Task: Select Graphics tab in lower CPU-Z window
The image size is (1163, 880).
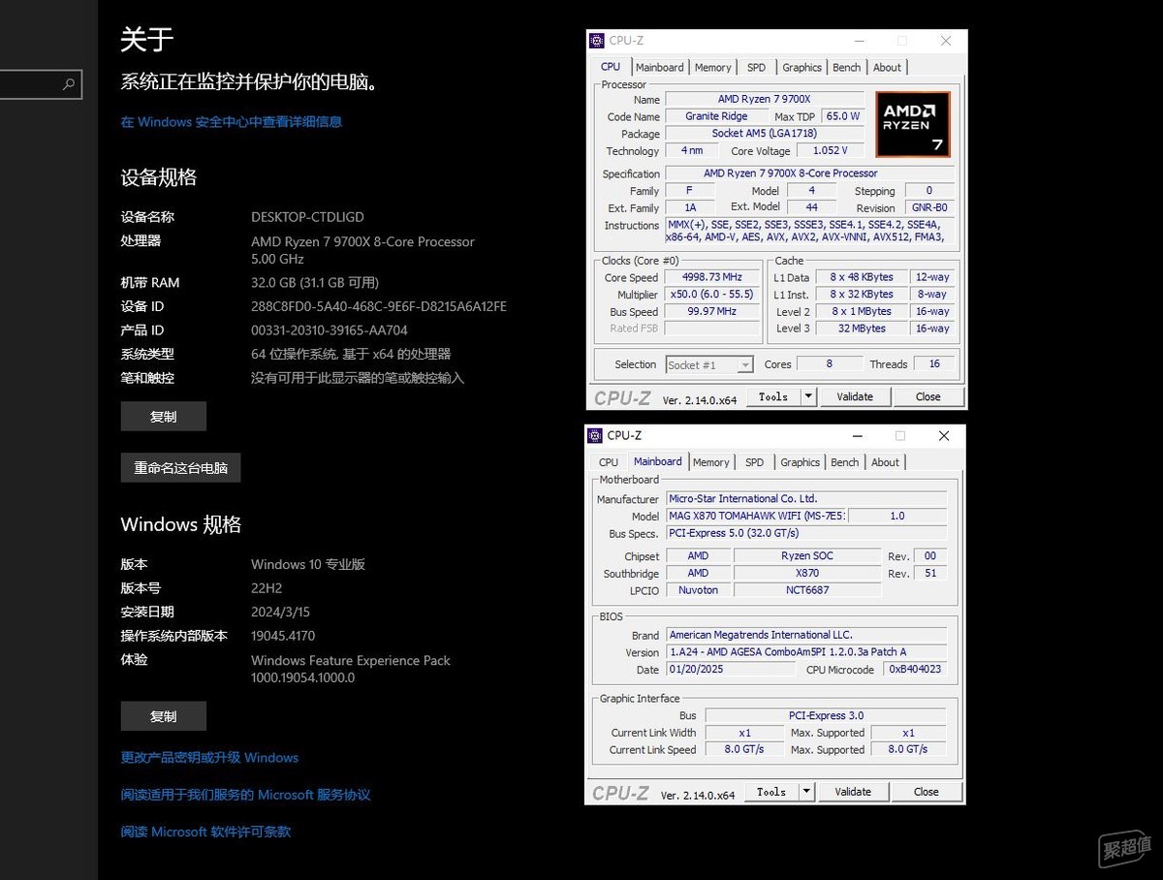Action: (801, 462)
